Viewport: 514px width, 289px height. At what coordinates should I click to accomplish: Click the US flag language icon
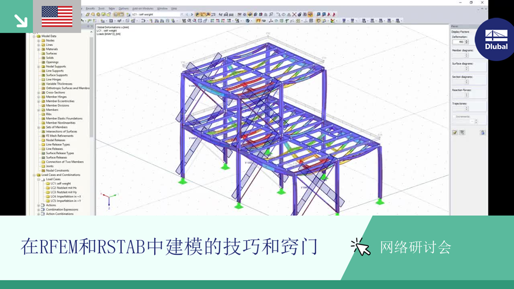[57, 17]
